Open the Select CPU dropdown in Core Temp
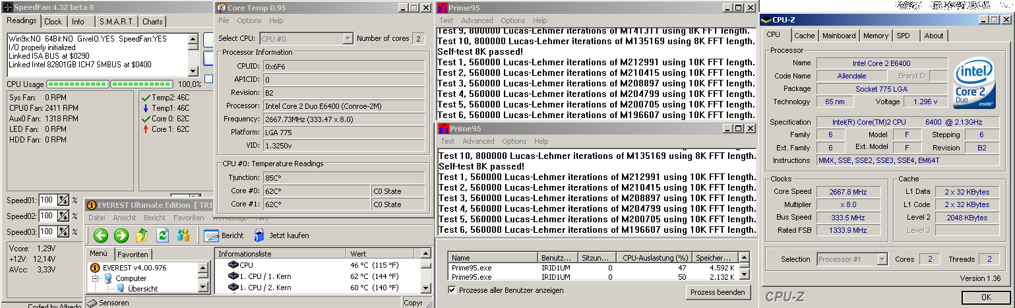 pos(348,38)
